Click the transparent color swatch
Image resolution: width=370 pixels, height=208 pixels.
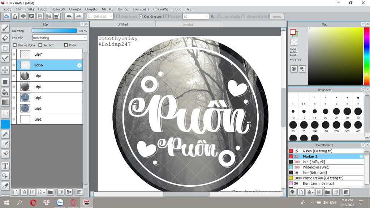tap(294, 43)
